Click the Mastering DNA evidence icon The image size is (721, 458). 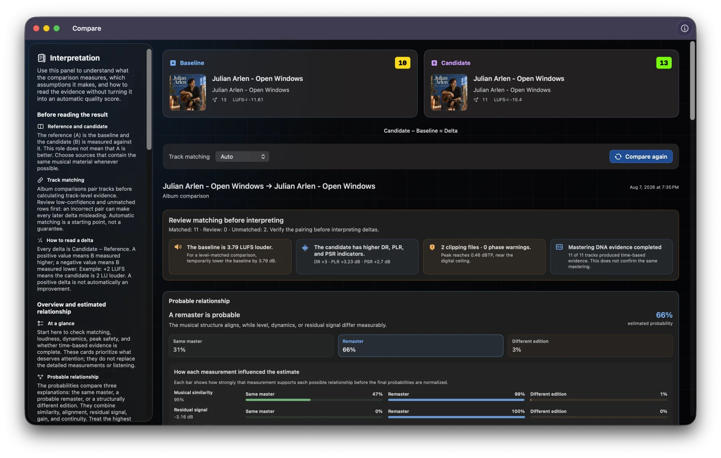point(559,247)
